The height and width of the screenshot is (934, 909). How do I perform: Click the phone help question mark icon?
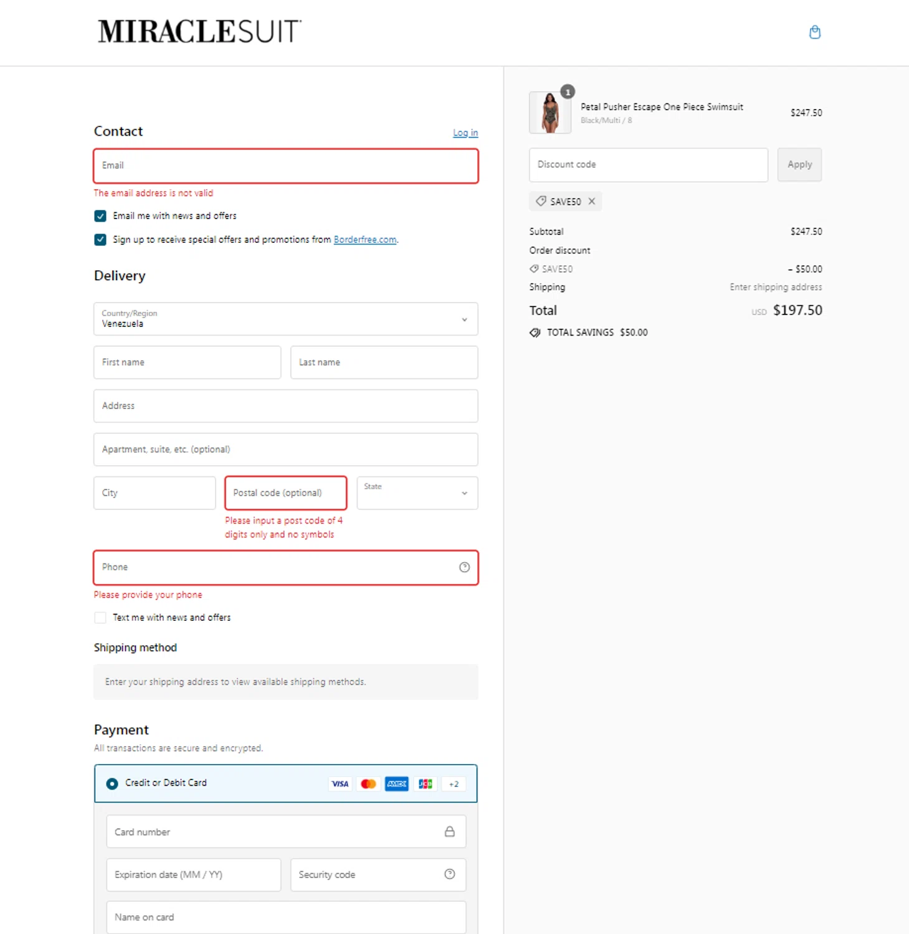point(464,567)
